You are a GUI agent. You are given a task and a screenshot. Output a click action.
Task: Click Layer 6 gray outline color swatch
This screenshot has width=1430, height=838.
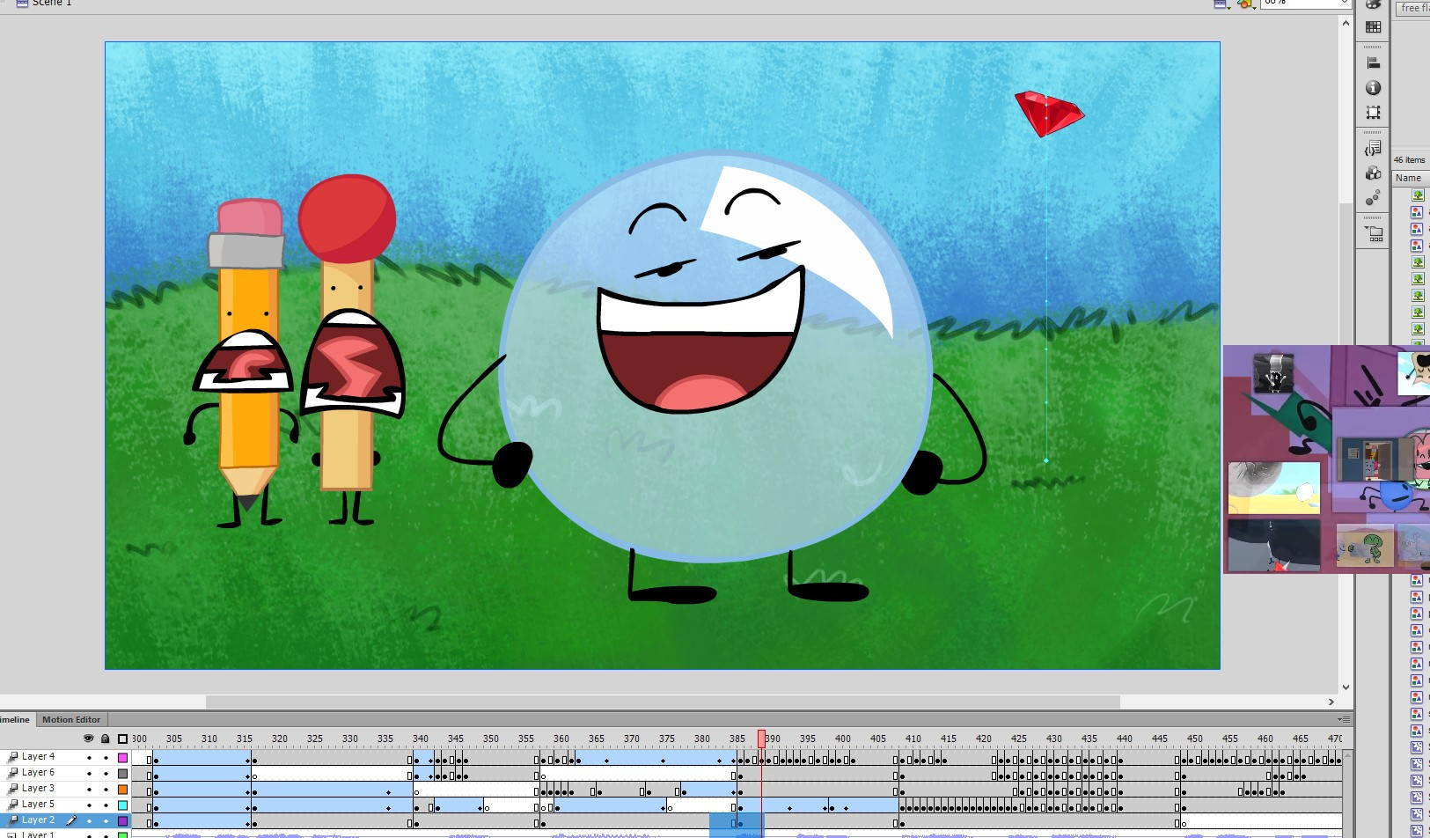pos(122,774)
